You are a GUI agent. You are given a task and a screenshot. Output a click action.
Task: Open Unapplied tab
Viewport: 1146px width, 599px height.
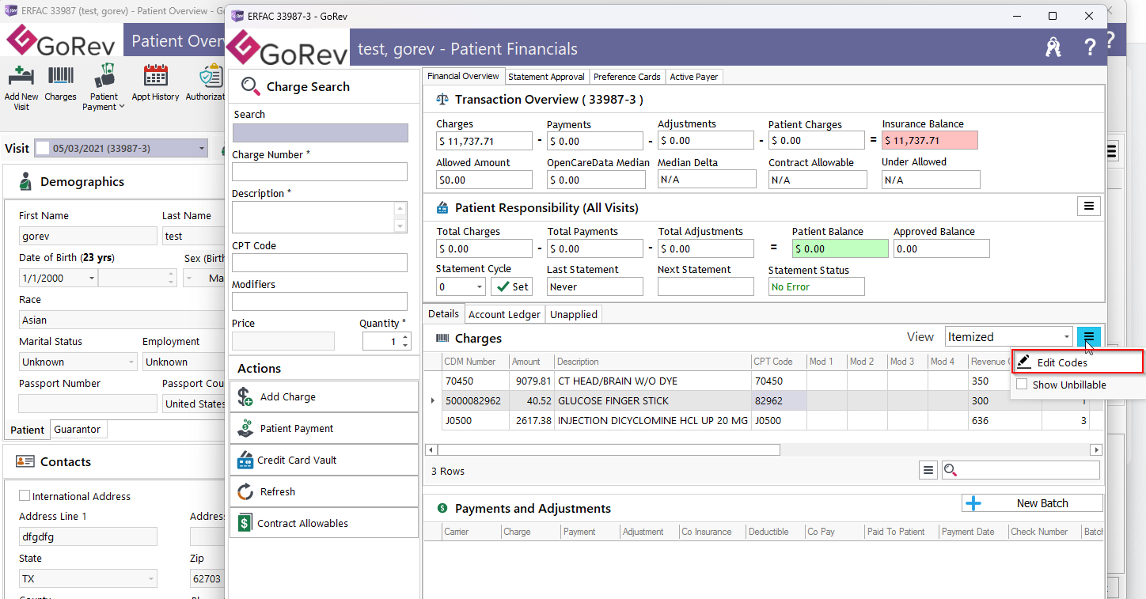[x=574, y=314]
